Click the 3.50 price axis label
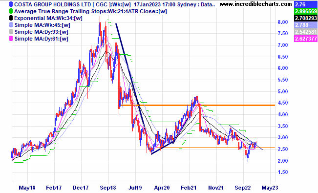The image size is (318, 193). click(283, 126)
